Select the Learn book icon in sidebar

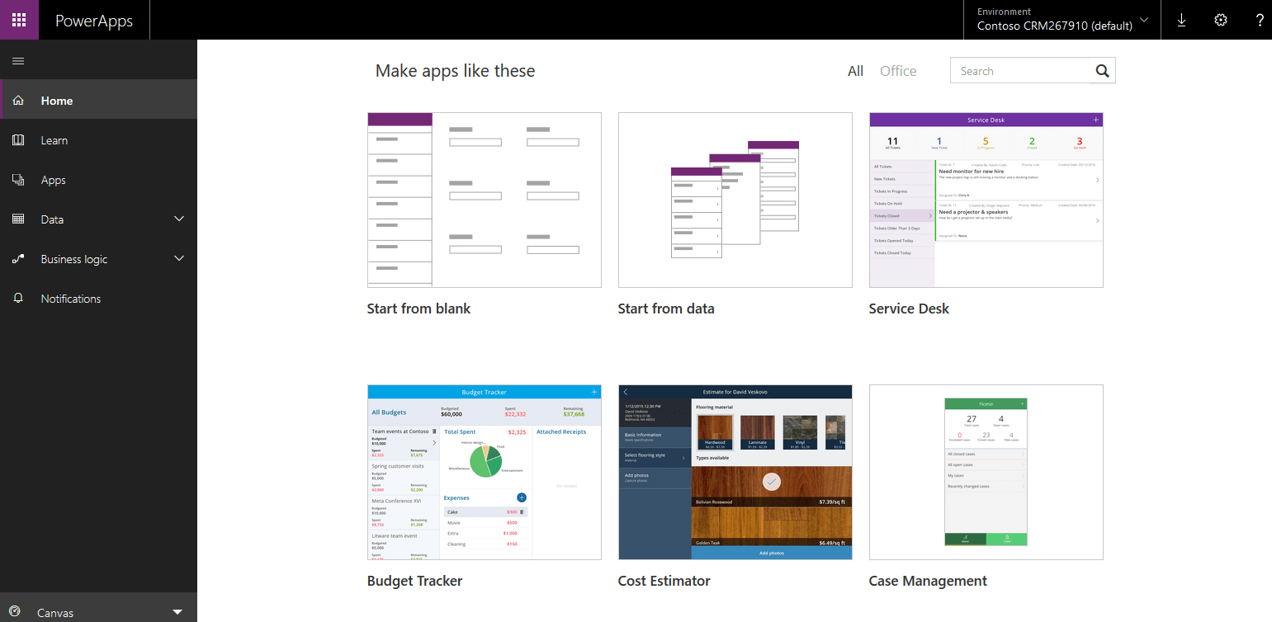[x=18, y=139]
